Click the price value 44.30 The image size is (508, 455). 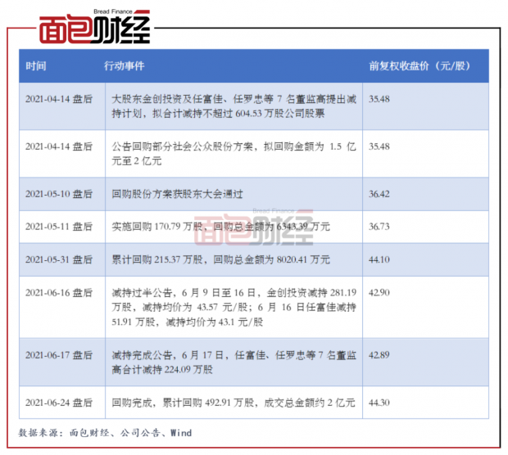[x=379, y=403]
